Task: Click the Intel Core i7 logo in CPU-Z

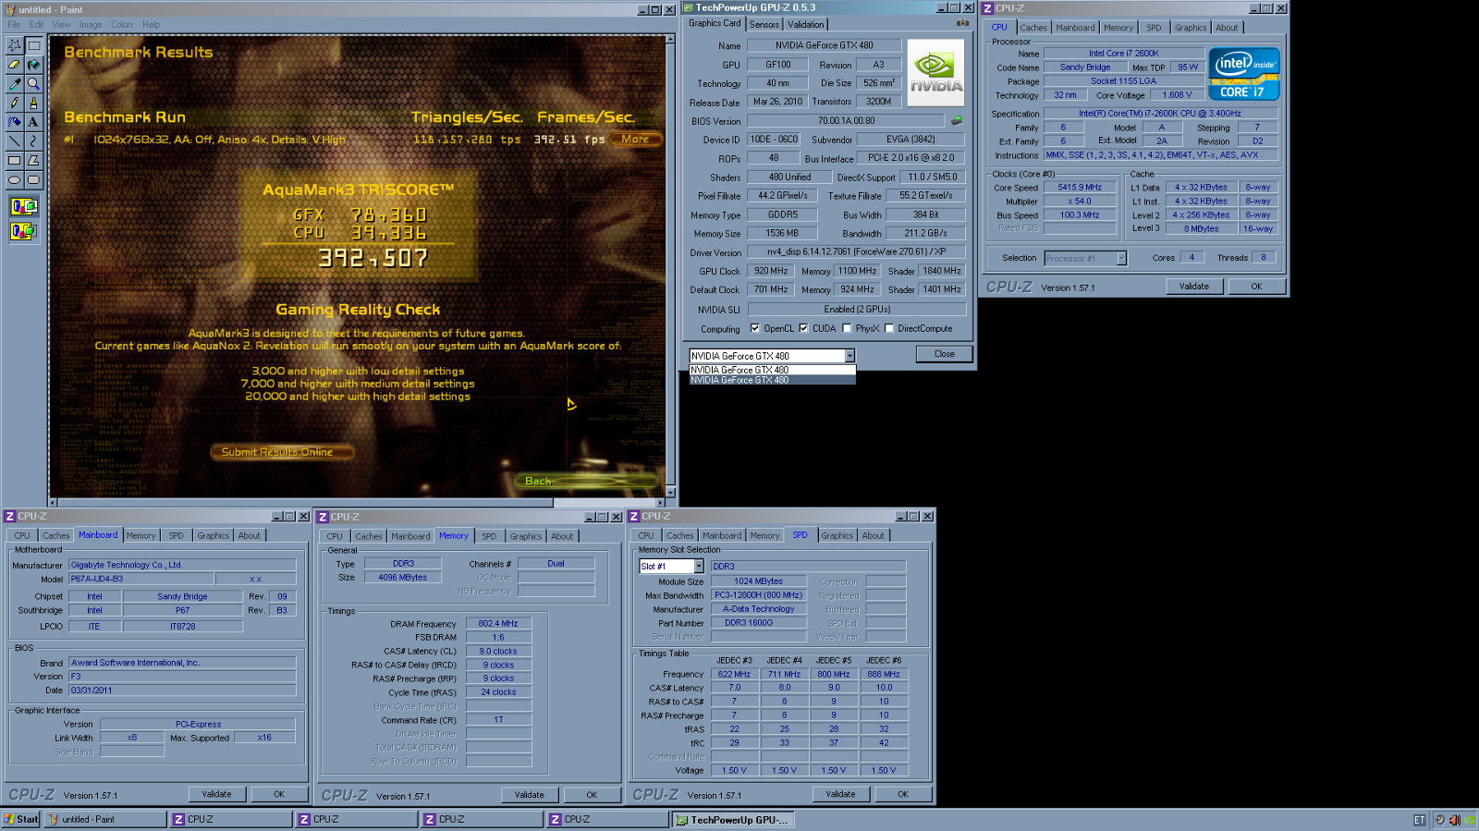Action: click(1244, 74)
